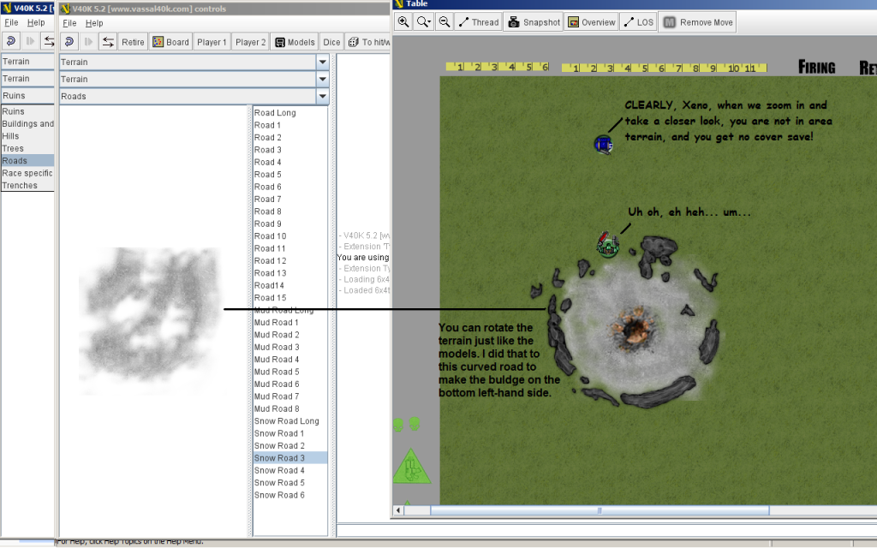Select Road 12 in the list

coord(289,260)
